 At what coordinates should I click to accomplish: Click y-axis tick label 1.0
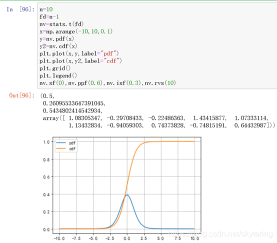click(46, 142)
